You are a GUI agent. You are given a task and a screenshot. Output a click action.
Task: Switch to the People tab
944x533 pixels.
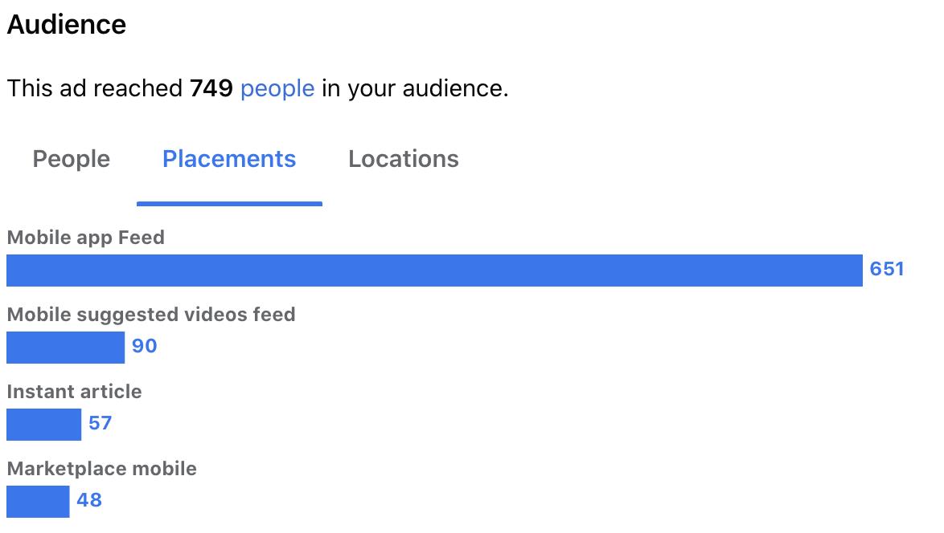click(71, 159)
